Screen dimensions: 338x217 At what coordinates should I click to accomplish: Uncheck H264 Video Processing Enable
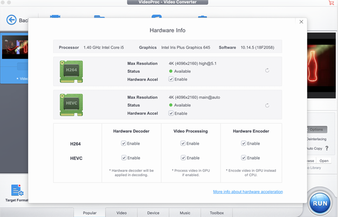pos(183,144)
